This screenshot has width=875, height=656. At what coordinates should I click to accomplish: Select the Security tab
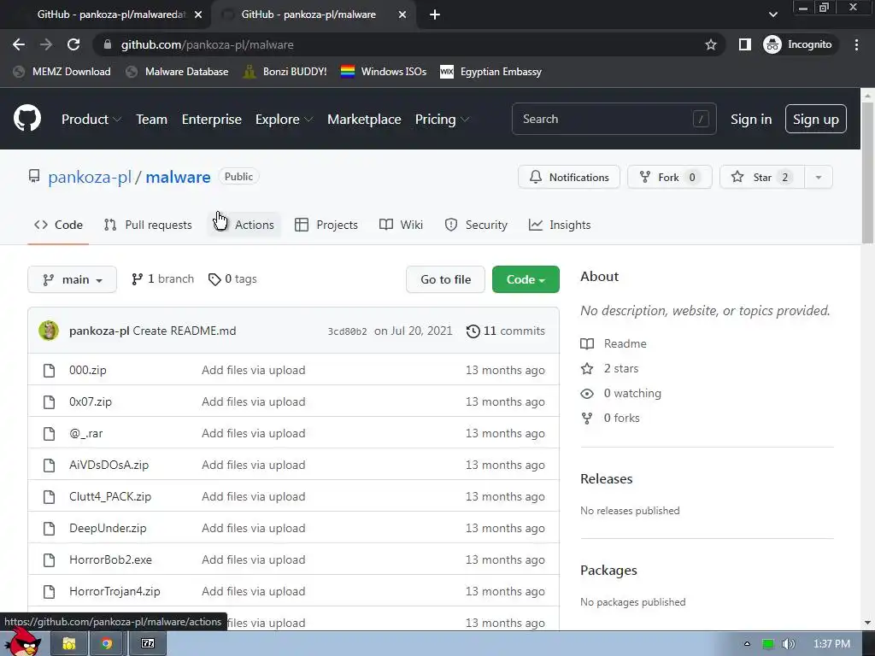476,225
